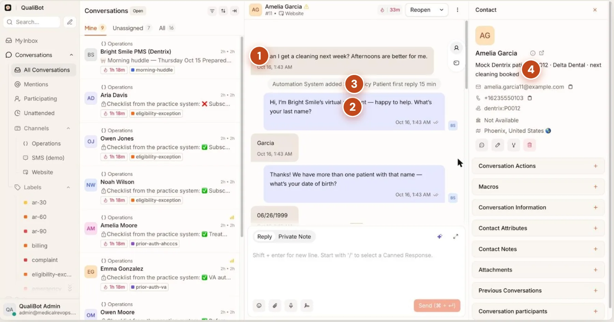Image resolution: width=614 pixels, height=322 pixels.
Task: Show contact info icon beside Amelia Garcia
Action: click(x=532, y=53)
